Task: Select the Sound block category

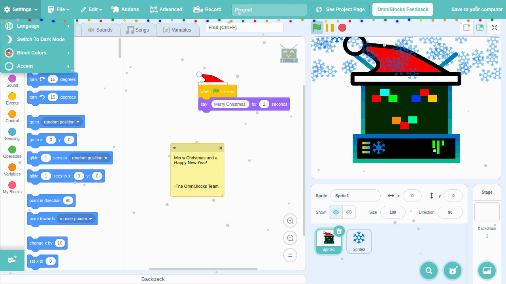Action: [12, 81]
